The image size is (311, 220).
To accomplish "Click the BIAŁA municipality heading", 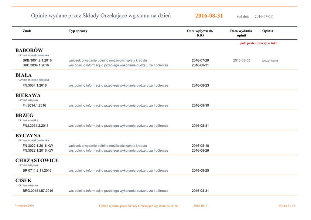I will (x=23, y=75).
